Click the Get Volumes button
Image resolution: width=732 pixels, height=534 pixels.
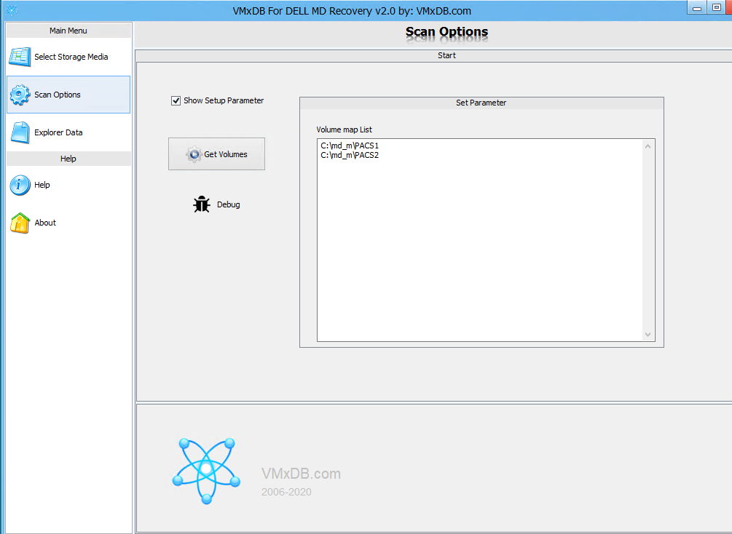(x=216, y=154)
